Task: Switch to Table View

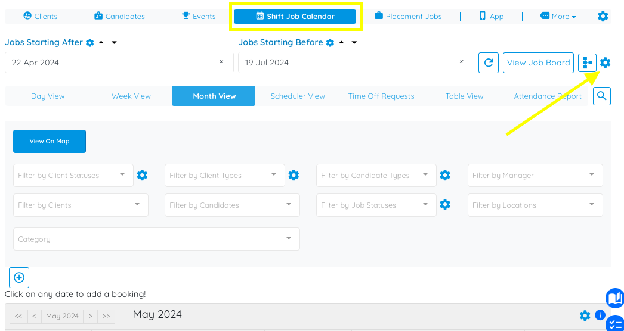Action: click(x=464, y=96)
